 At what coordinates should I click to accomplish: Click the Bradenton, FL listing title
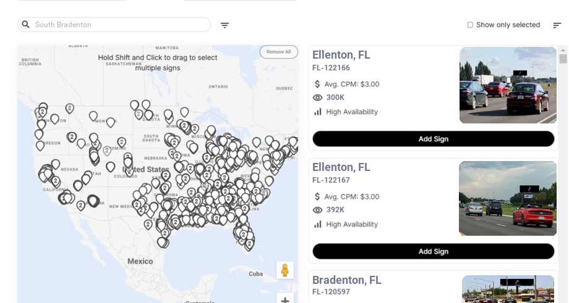tap(346, 280)
